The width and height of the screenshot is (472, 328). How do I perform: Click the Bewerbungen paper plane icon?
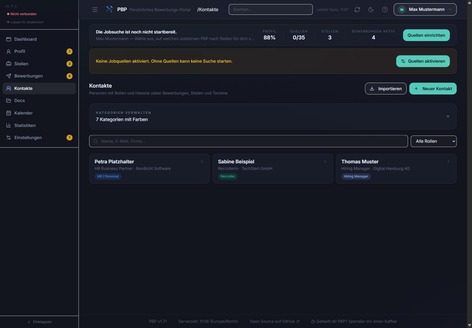click(x=9, y=76)
